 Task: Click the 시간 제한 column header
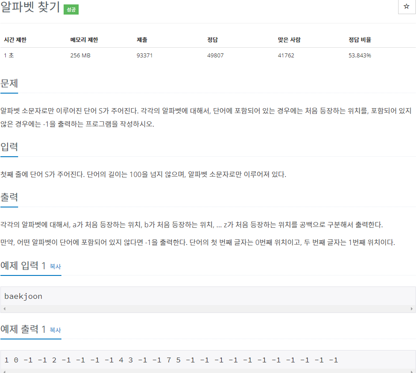(15, 40)
